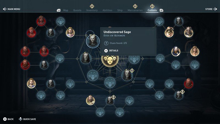Open the highlighted Undiscovered Sage portrait
The width and height of the screenshot is (220, 124).
click(93, 41)
